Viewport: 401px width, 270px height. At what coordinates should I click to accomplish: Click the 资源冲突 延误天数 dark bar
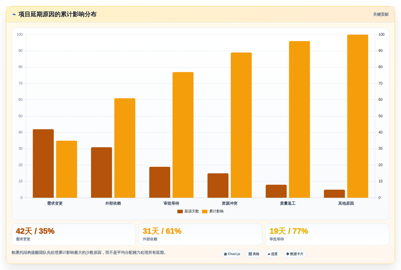(218, 185)
